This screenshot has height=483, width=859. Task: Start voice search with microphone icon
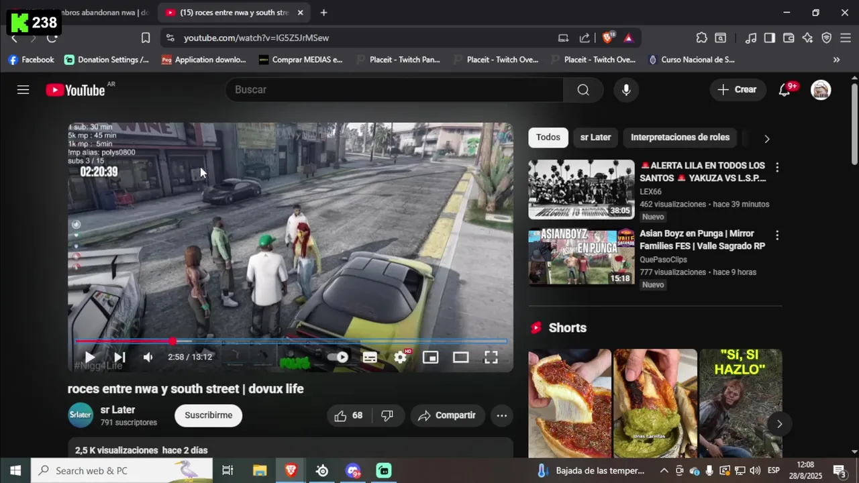pos(626,90)
